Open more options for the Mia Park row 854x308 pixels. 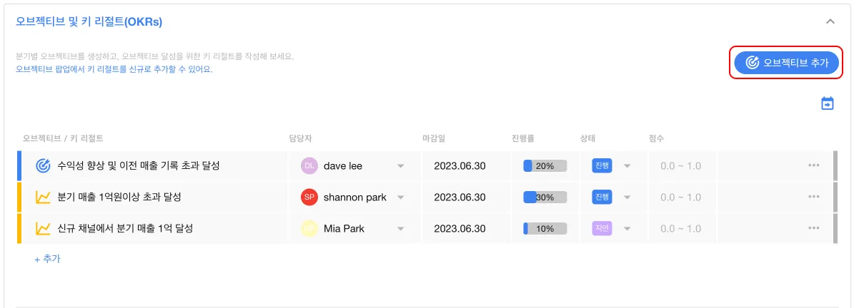(x=813, y=229)
